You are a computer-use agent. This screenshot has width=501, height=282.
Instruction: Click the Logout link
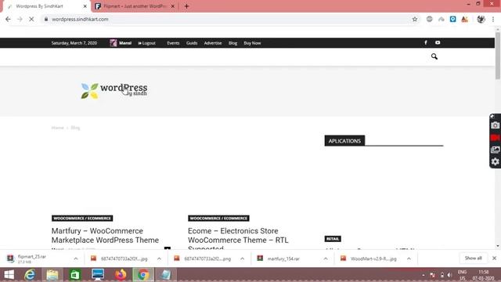[146, 43]
